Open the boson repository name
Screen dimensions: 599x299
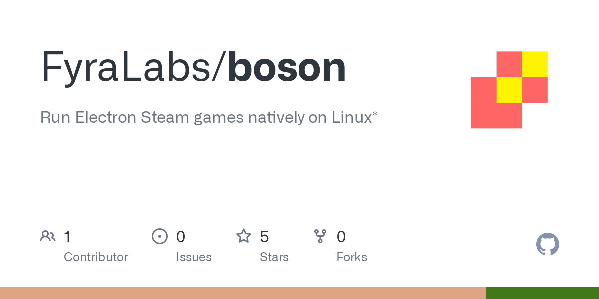(x=287, y=68)
